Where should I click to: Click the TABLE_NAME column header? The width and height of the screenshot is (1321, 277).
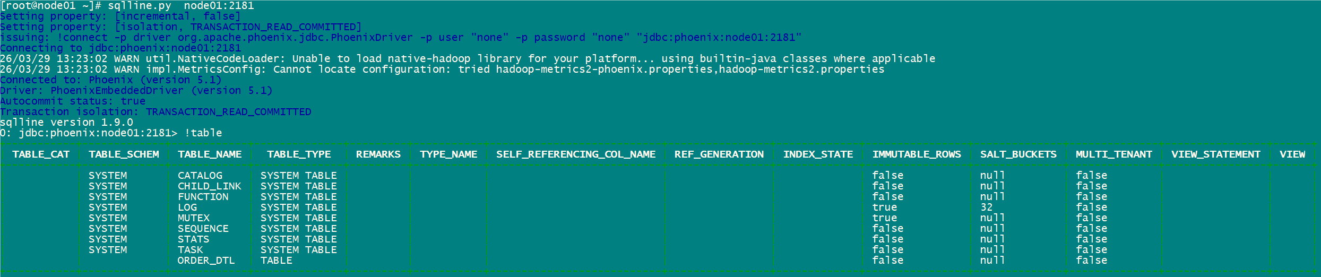tap(210, 154)
